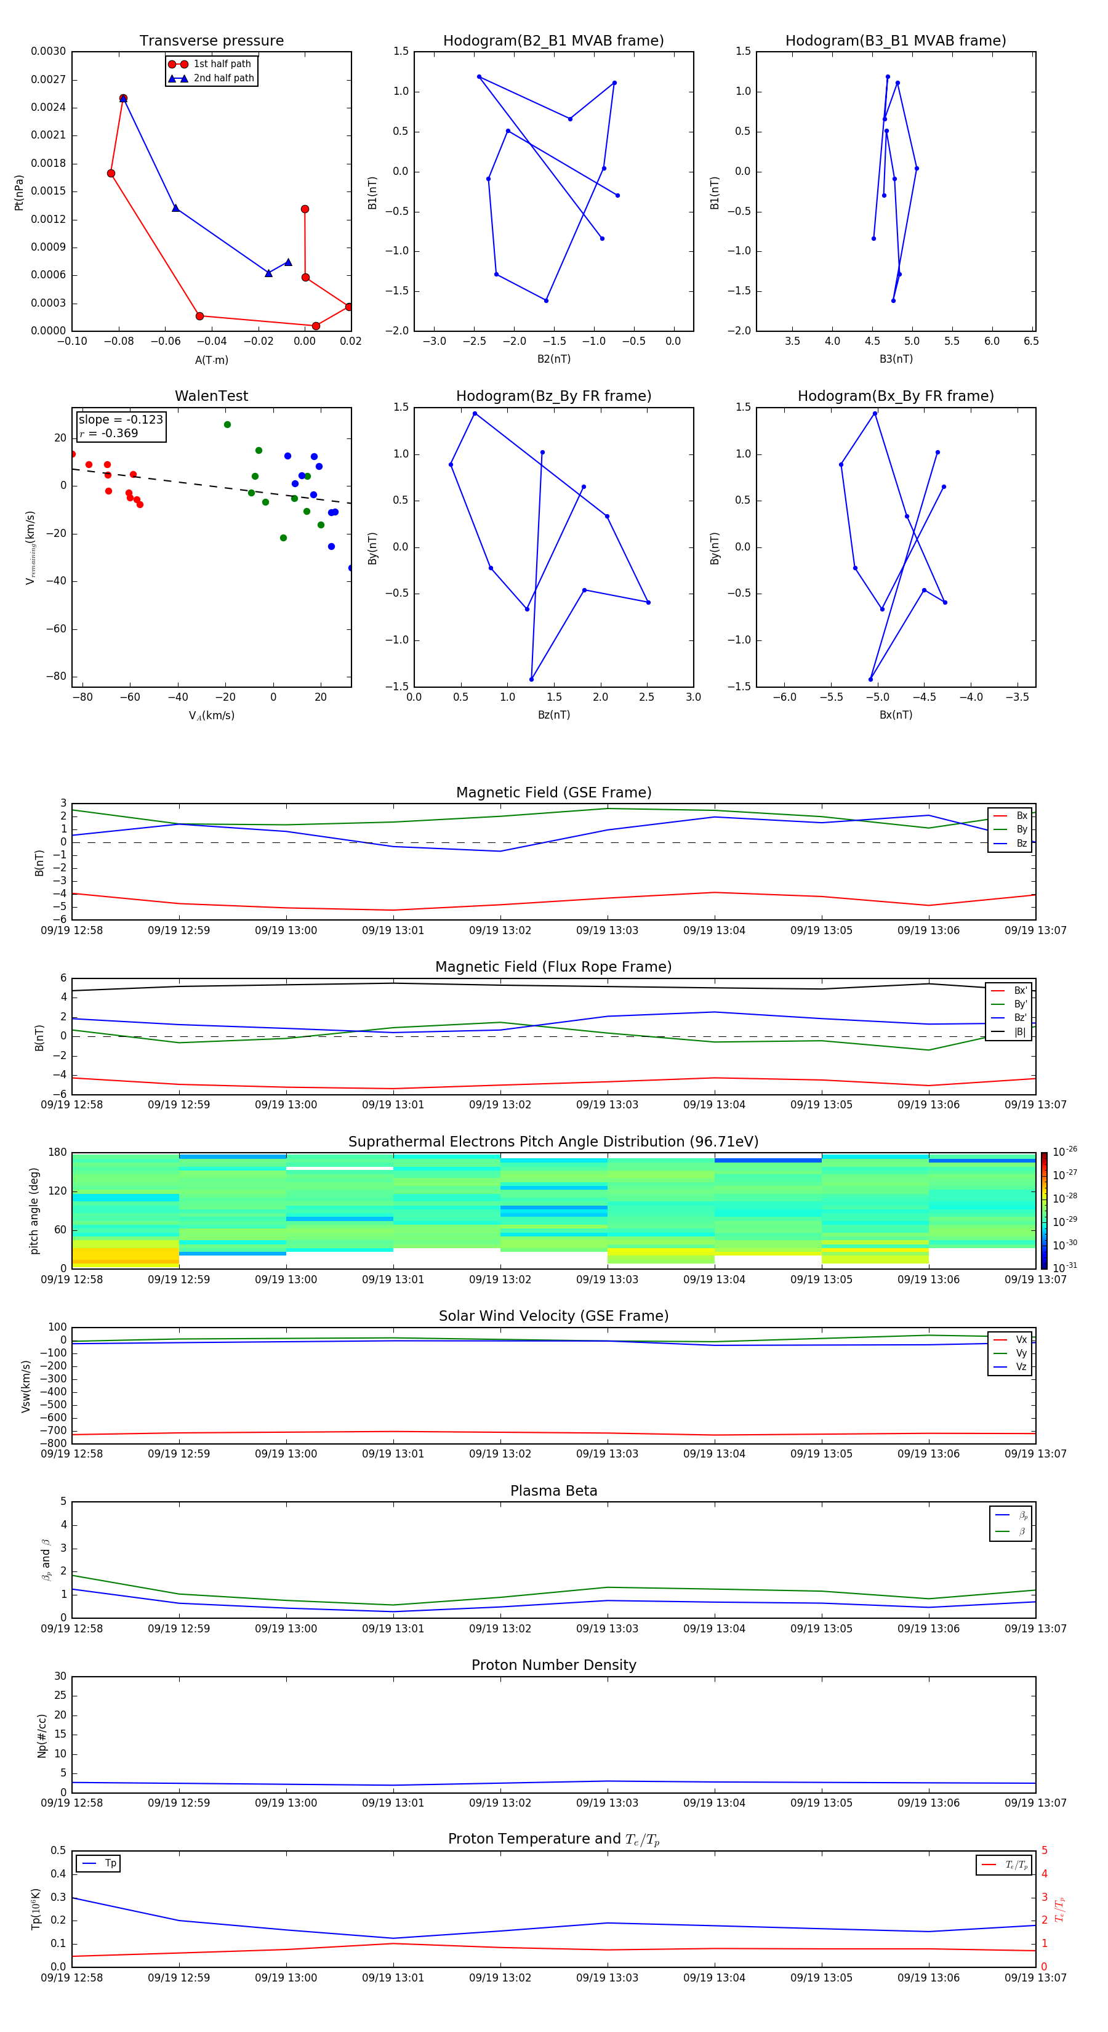
Task: Click the β entry in Plasma Beta legend
Action: point(1011,1532)
